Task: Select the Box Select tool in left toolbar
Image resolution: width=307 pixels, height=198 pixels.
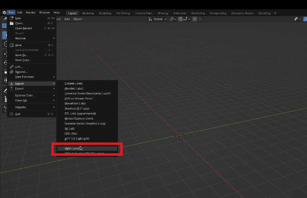Action: click(4, 35)
